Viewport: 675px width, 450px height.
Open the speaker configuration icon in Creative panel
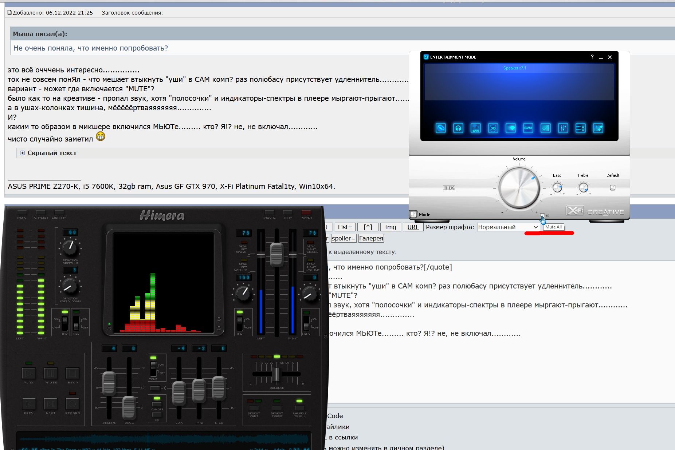440,128
